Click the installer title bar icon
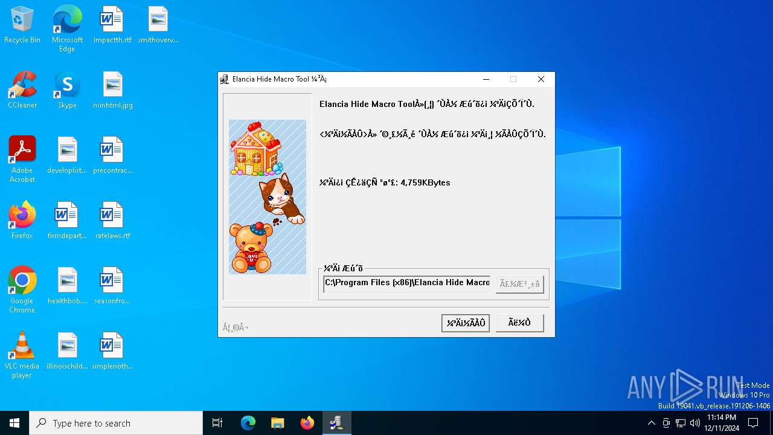 [x=225, y=79]
